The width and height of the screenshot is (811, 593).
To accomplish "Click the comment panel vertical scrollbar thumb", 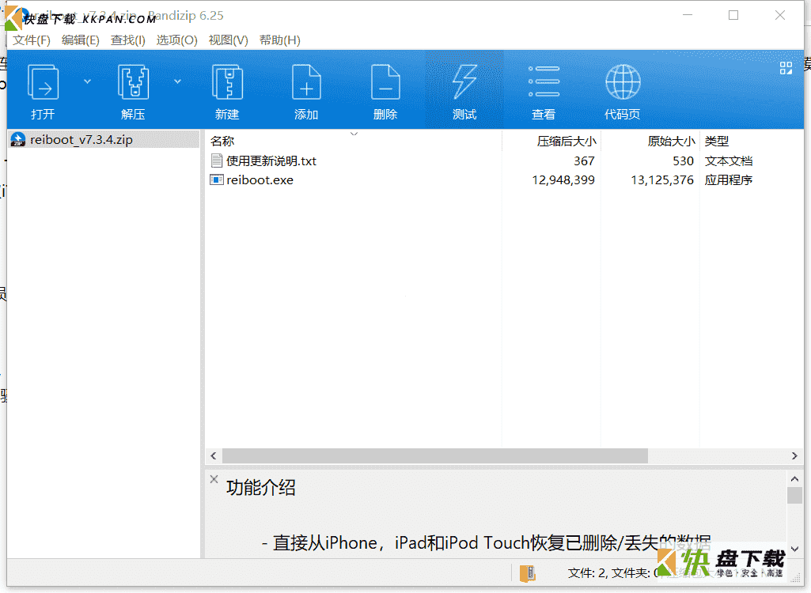I will pos(794,495).
